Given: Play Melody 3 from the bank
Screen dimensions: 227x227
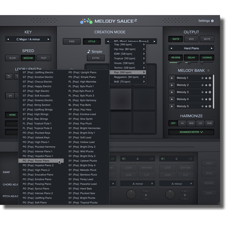Looking at the screenshot, I should [x=172, y=92].
